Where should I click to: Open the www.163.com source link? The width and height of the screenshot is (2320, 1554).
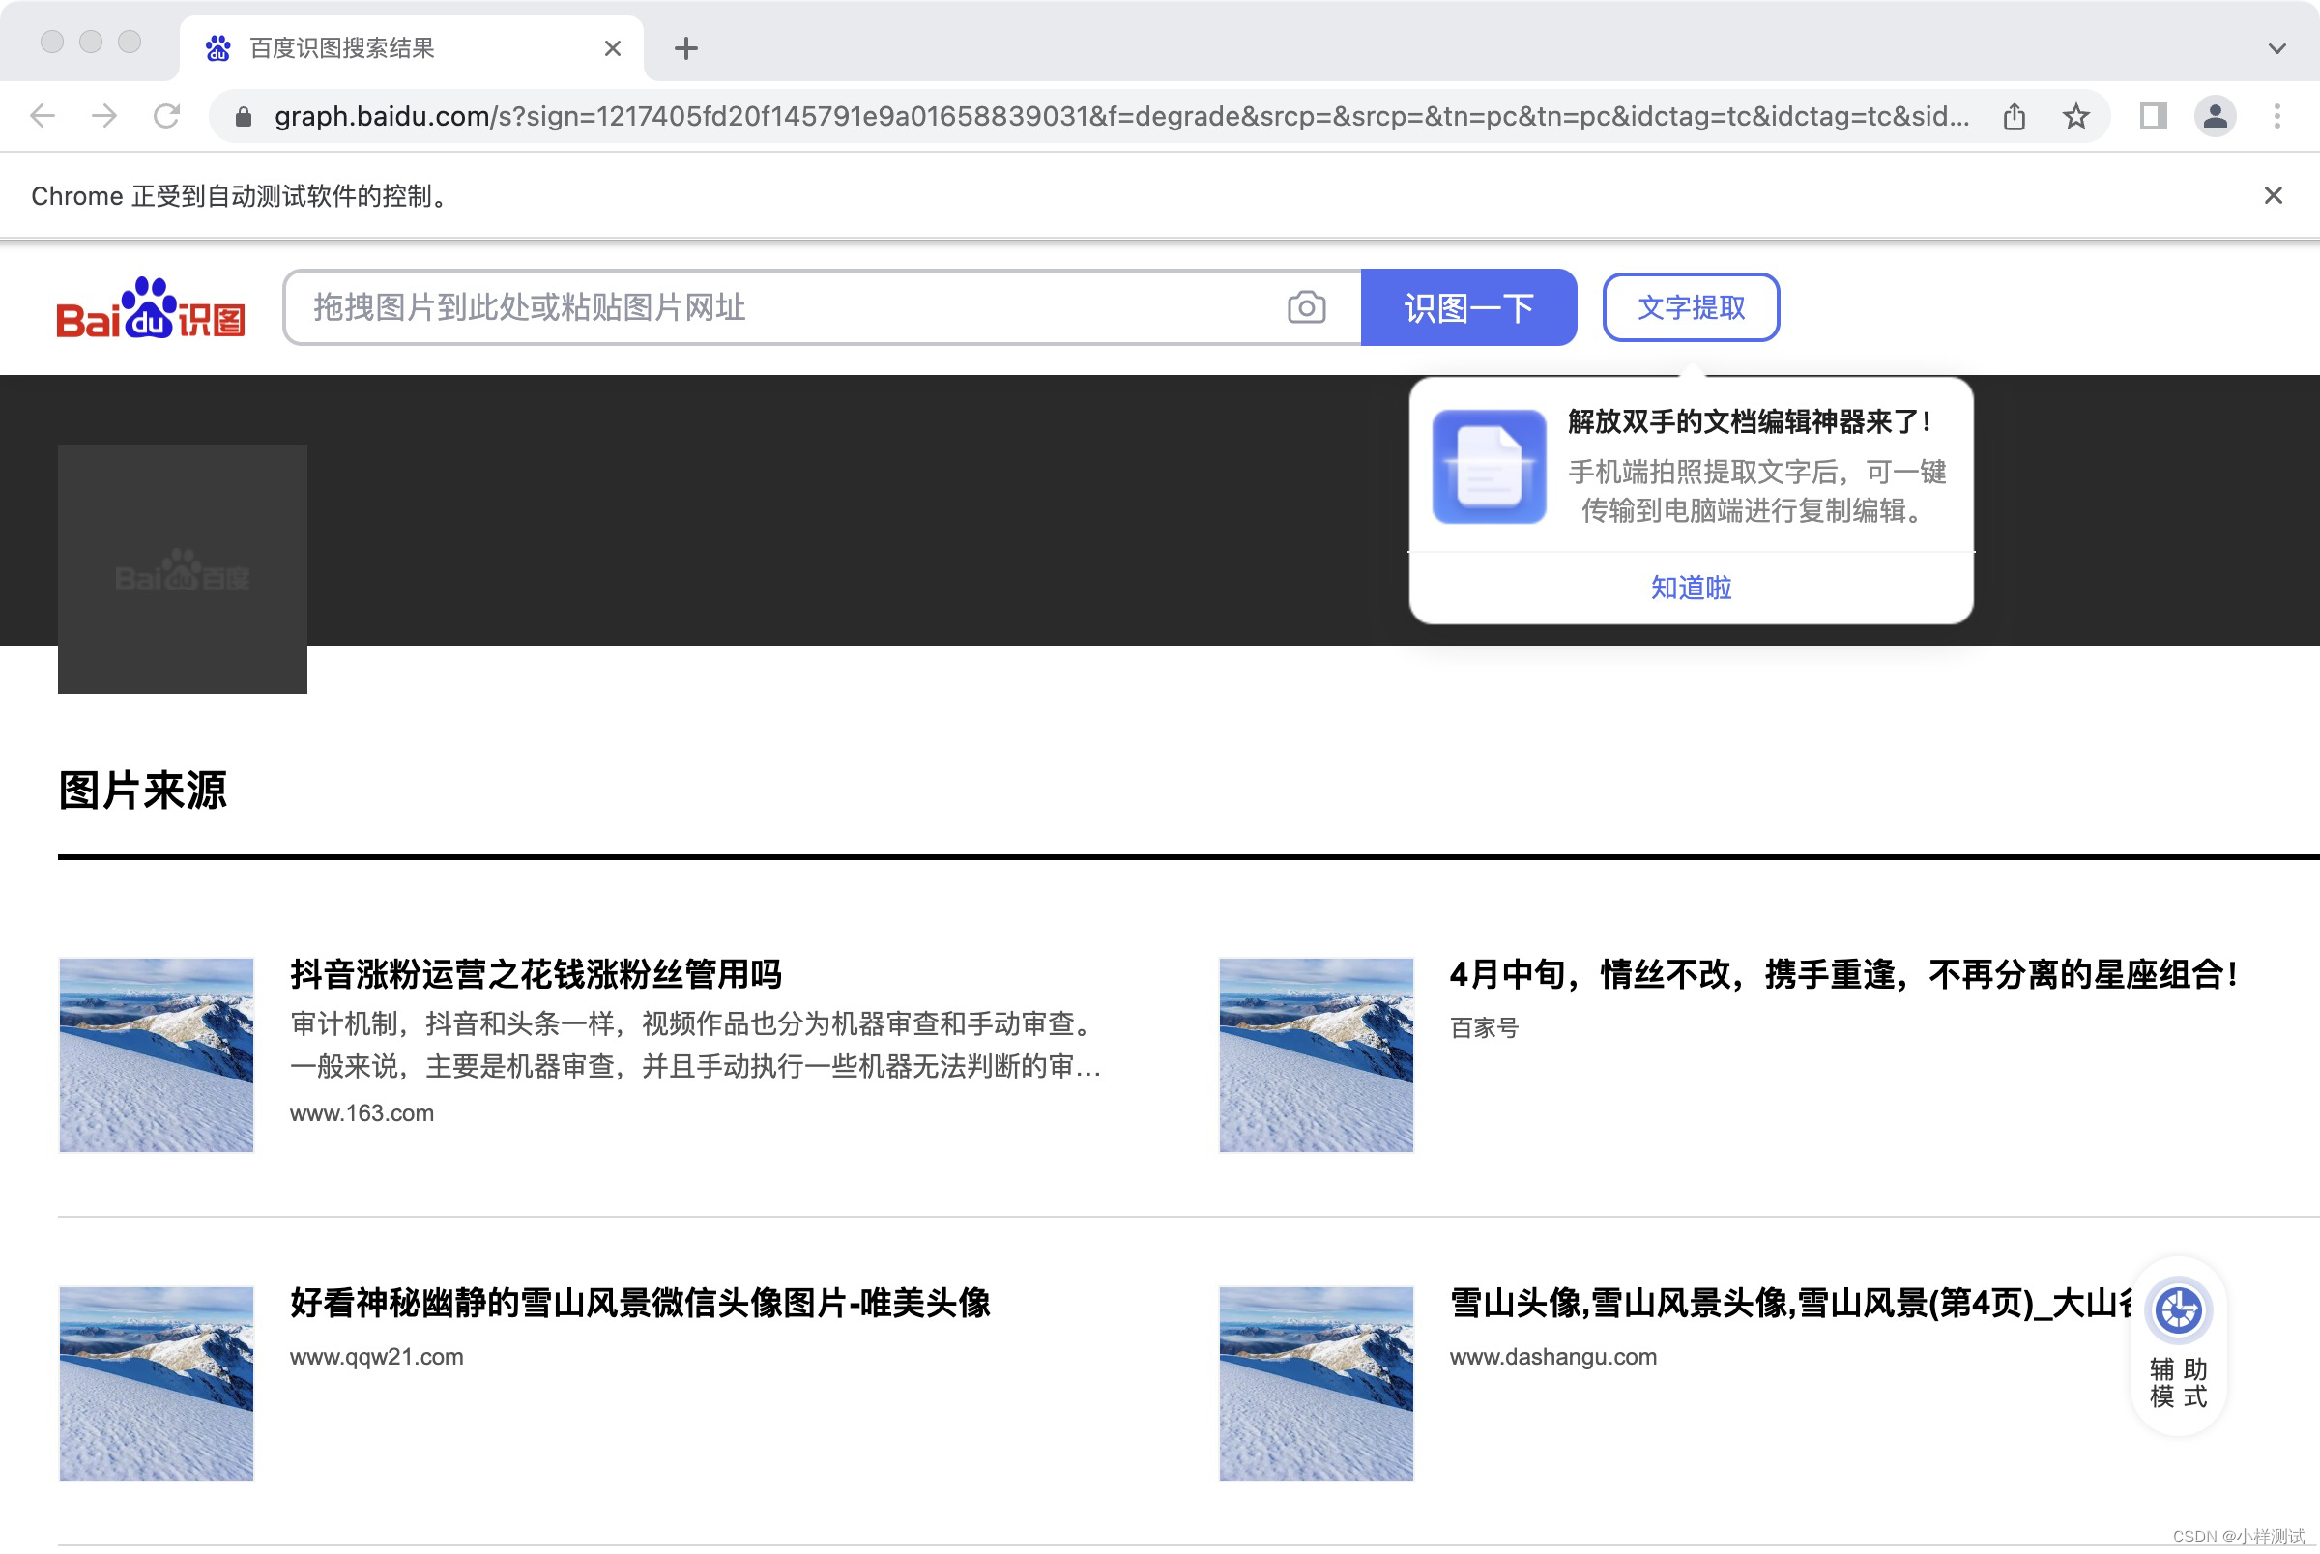[x=361, y=1112]
